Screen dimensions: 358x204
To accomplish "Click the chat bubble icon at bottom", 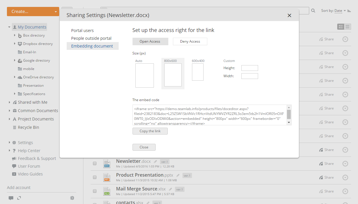I will point(11,198).
